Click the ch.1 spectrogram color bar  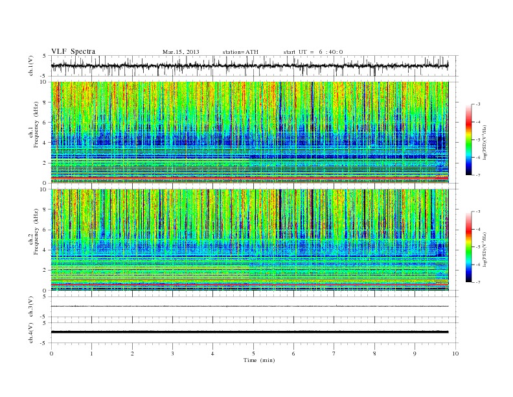tap(468, 139)
